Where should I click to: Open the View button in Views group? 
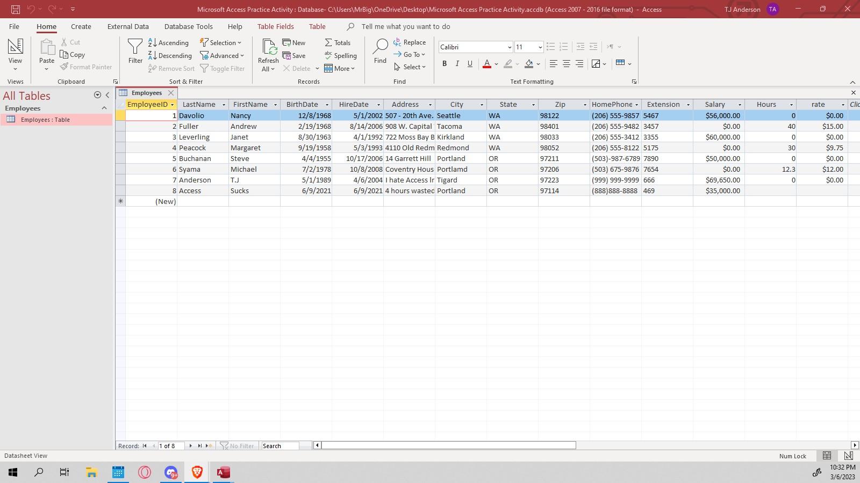click(15, 54)
